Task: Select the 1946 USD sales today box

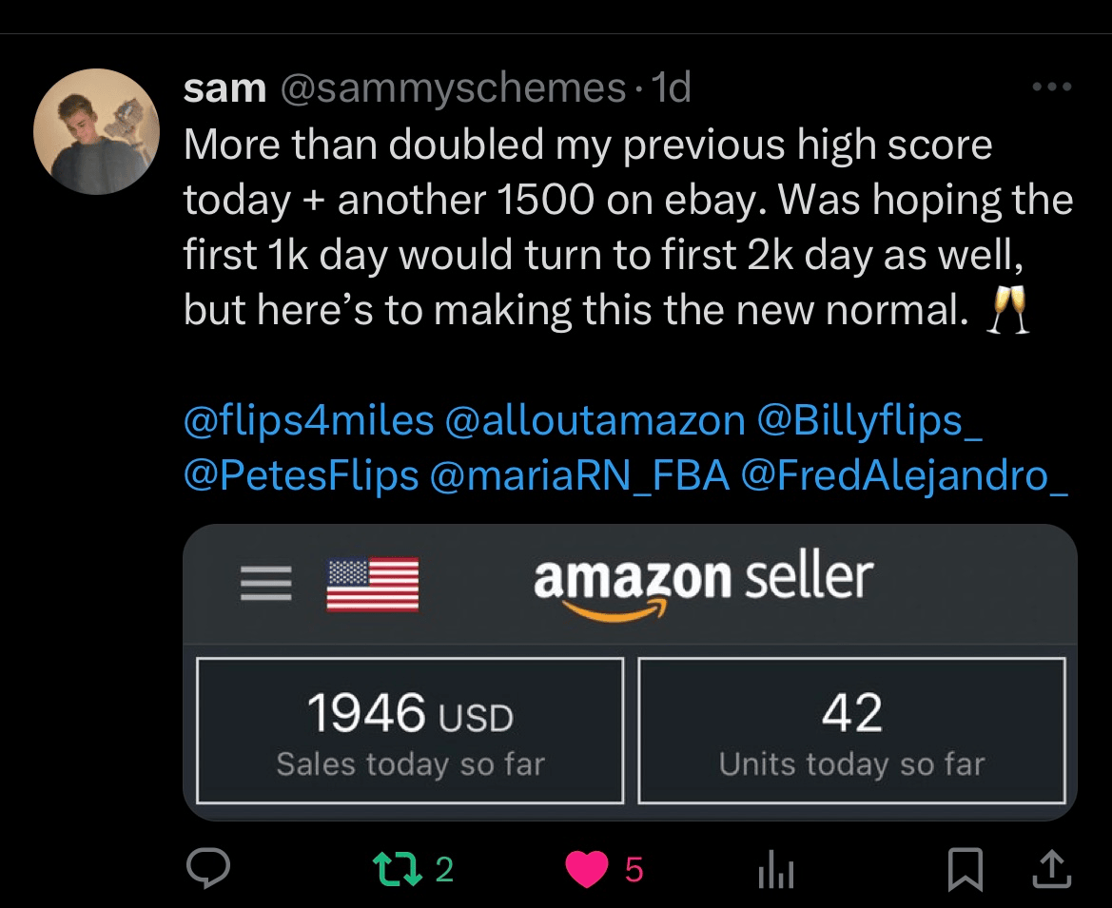Action: (x=410, y=730)
